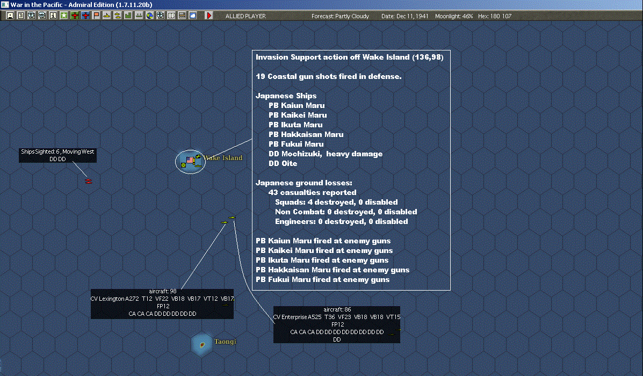
Task: Click 'Non Combat: 0 destroyed, 0 disabled' line
Action: [346, 212]
